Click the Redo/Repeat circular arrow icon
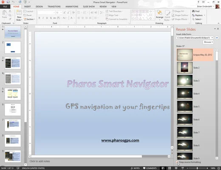Screen dimensions: 221x170 [20, 2]
